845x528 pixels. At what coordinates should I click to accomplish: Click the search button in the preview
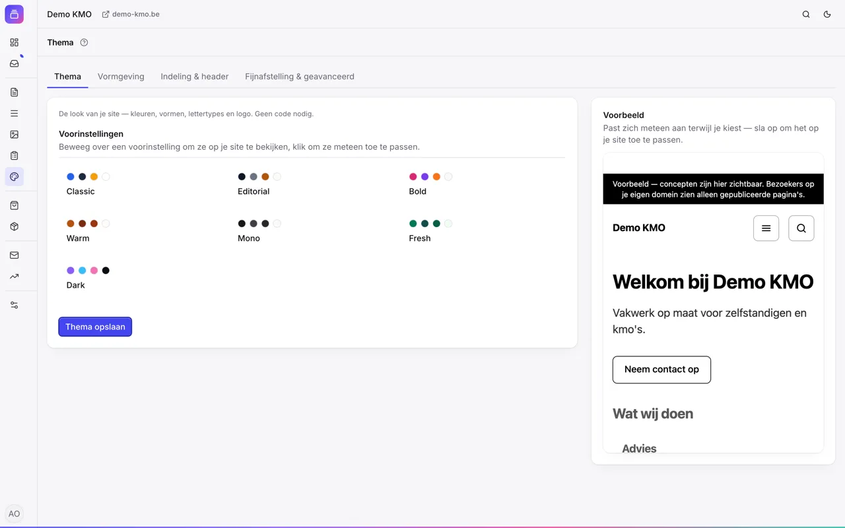pyautogui.click(x=801, y=228)
